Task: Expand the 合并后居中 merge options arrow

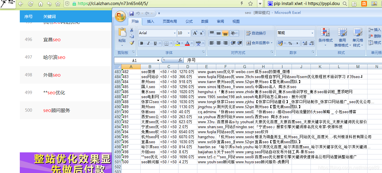Action: click(x=272, y=43)
